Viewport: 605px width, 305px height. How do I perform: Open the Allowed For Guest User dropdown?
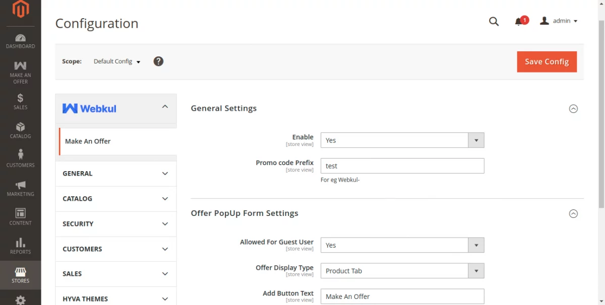[402, 245]
